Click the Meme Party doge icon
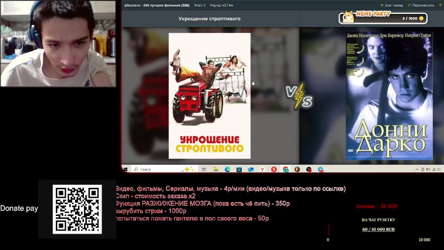 348,17
